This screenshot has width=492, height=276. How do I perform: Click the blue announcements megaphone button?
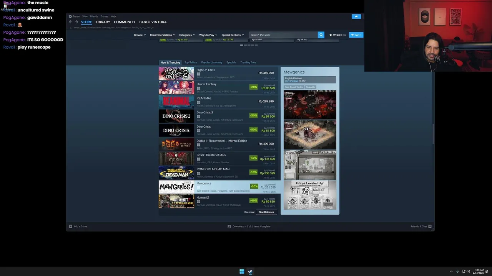[356, 16]
